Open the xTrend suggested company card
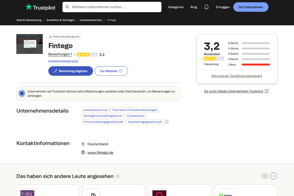This screenshot has height=196, width=294. tap(246, 190)
